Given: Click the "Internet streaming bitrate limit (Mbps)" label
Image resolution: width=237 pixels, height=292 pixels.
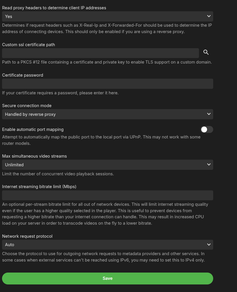Looking at the screenshot, I should point(39,187).
